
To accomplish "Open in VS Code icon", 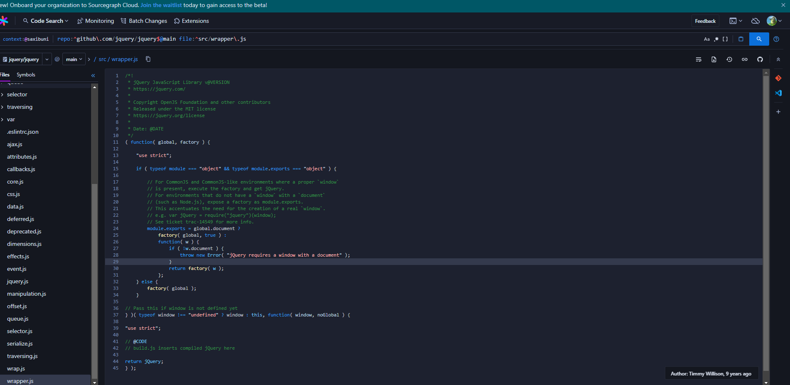I will point(778,93).
